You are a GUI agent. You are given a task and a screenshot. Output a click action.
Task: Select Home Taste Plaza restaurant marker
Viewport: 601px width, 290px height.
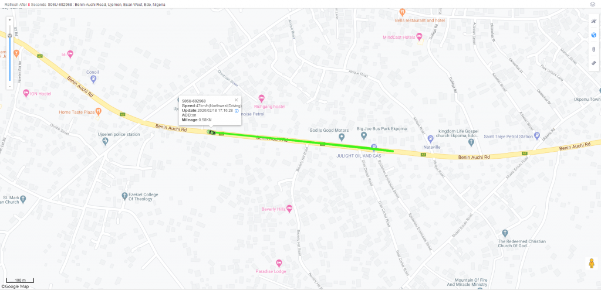pyautogui.click(x=98, y=112)
